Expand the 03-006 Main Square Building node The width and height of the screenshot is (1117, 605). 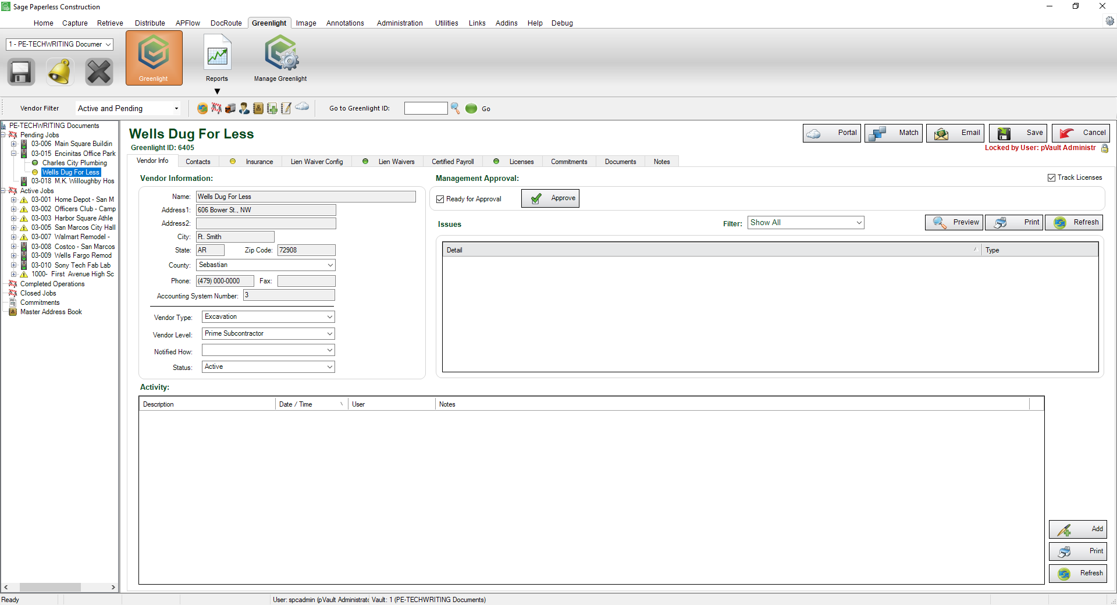pyautogui.click(x=13, y=144)
